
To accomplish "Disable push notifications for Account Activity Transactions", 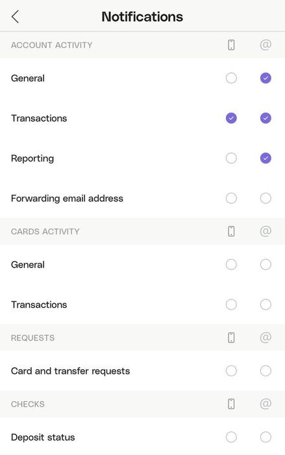I will [231, 118].
